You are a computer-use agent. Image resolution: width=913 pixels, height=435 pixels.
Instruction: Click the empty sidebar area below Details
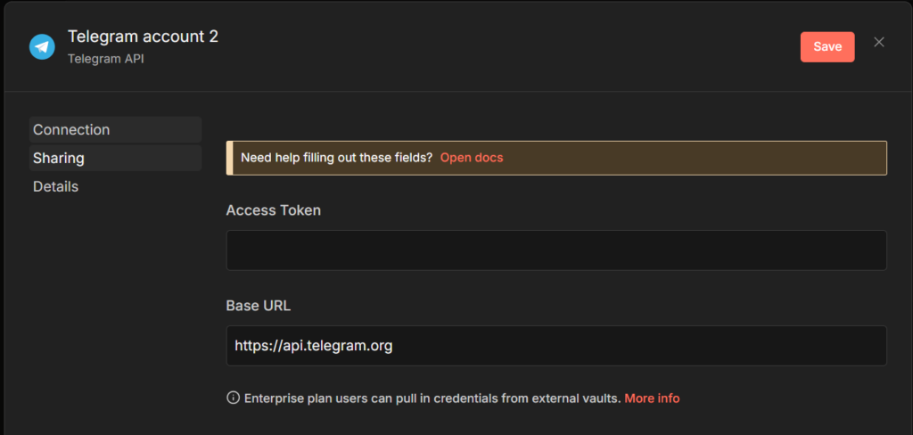[x=114, y=303]
